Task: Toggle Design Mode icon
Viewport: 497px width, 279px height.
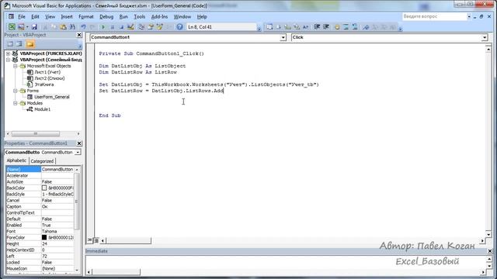Action: point(130,27)
